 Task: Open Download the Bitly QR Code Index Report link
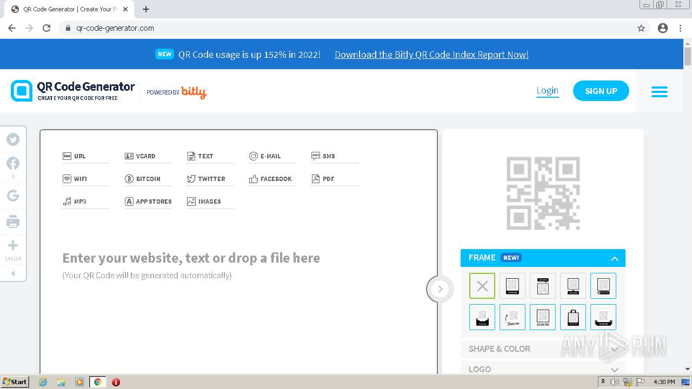coord(431,55)
